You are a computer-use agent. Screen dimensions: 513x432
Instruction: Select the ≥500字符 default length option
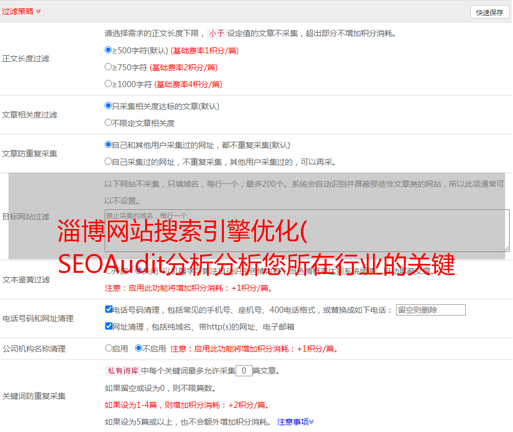click(109, 50)
